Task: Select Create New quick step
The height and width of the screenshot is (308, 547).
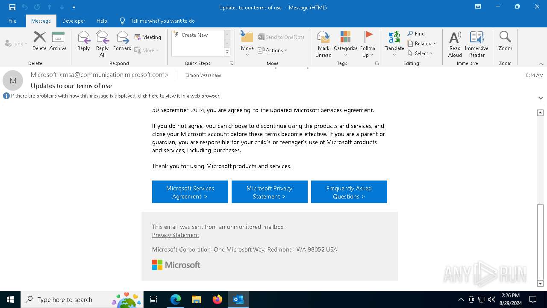Action: point(197,35)
